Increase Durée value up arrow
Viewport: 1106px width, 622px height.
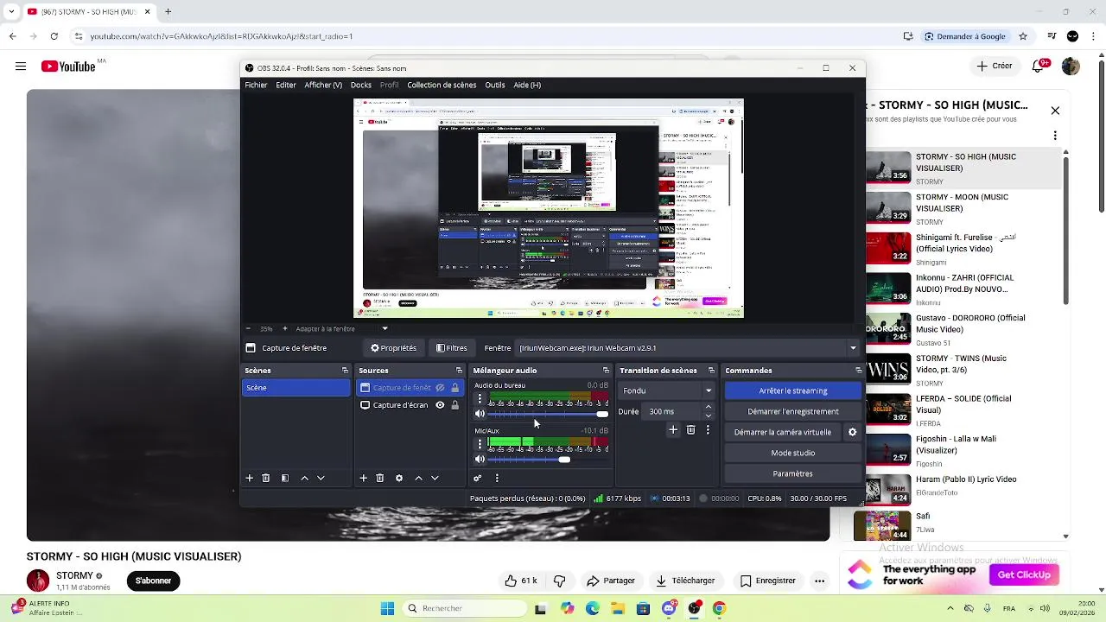(709, 407)
